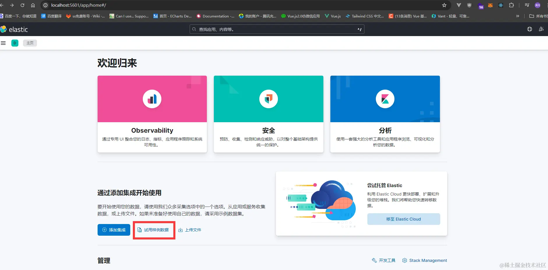Go forward in browser history
Image resolution: width=548 pixels, height=270 pixels.
pos(12,5)
